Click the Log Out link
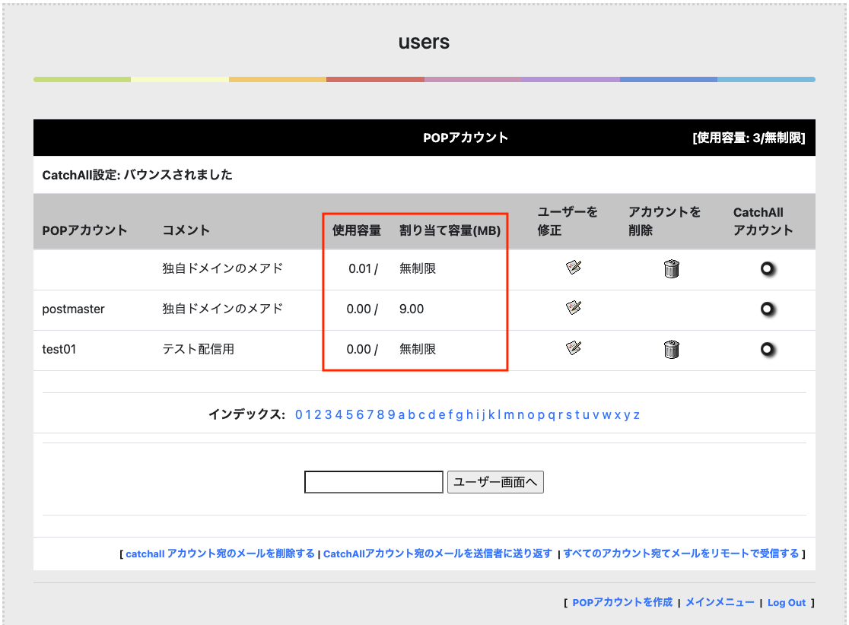 (x=786, y=602)
